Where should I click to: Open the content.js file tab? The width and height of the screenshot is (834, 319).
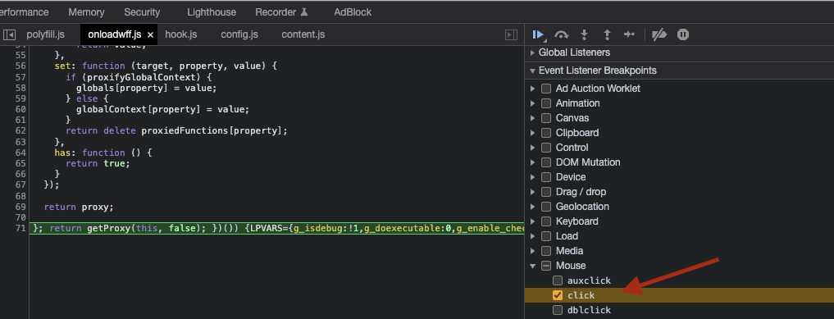point(303,34)
